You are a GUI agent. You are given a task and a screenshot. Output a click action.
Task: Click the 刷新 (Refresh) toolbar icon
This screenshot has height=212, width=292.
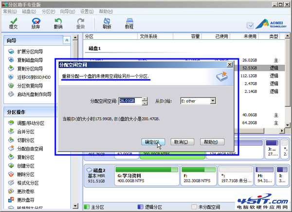107,23
